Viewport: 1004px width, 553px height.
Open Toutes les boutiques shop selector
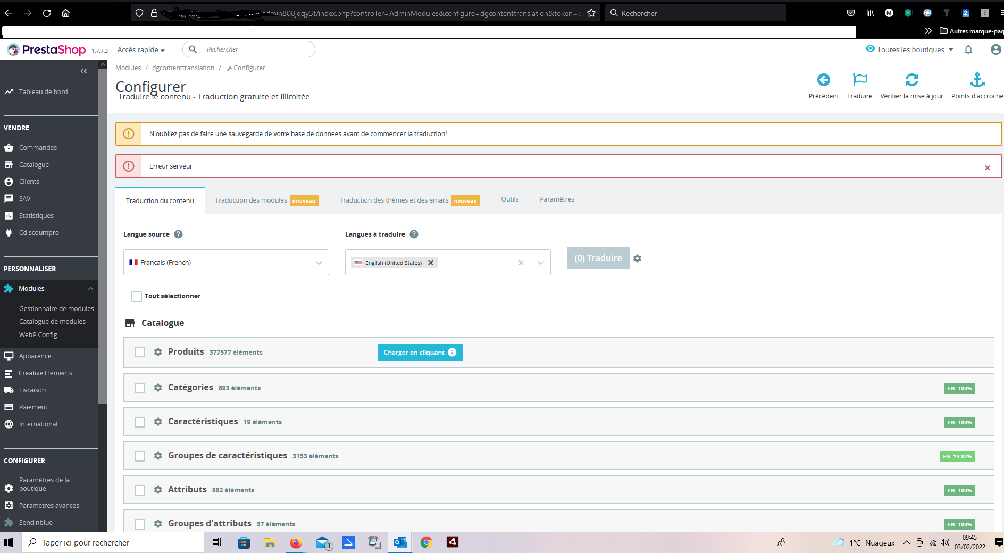tap(909, 49)
